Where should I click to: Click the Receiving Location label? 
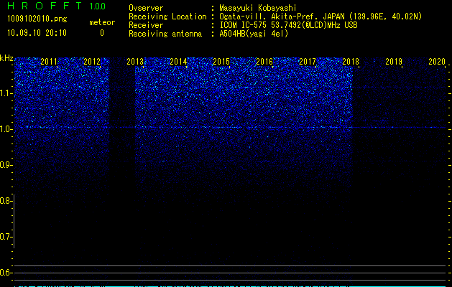(167, 17)
